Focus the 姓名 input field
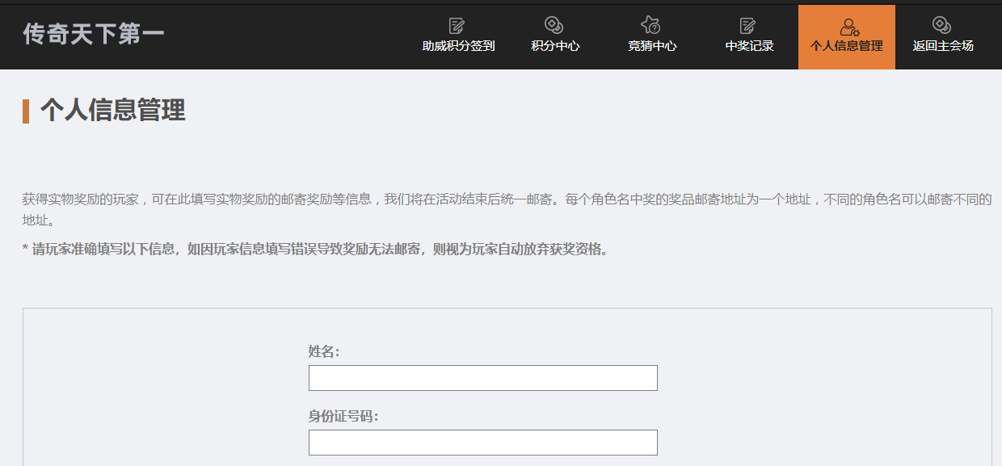The image size is (1002, 466). [x=482, y=378]
